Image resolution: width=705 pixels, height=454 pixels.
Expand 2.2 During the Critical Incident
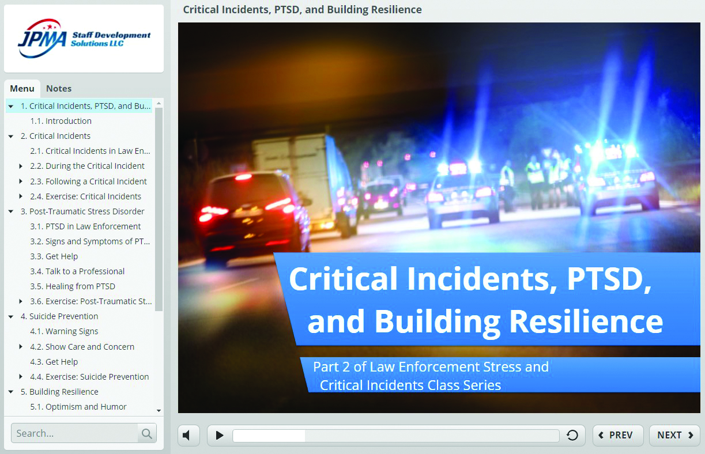(21, 166)
